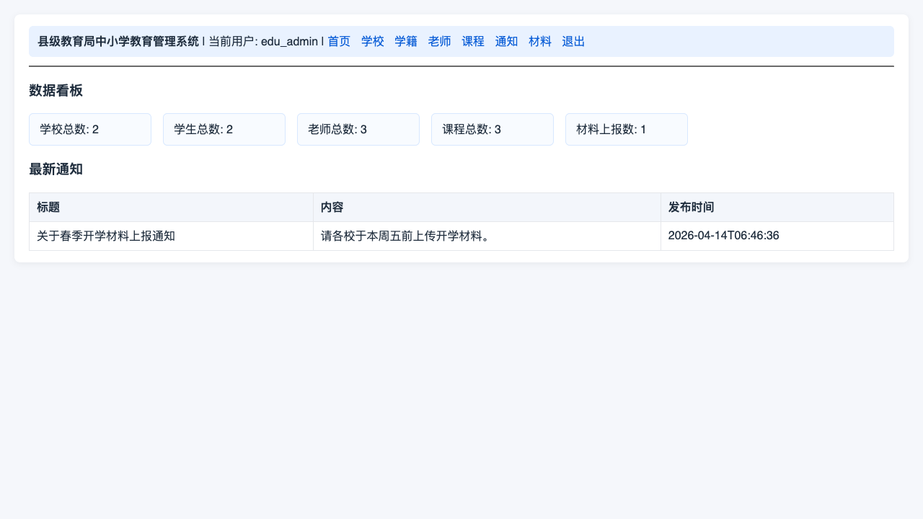Select the 关于春季开学材料上报通知 title cell
923x519 pixels.
pos(172,236)
